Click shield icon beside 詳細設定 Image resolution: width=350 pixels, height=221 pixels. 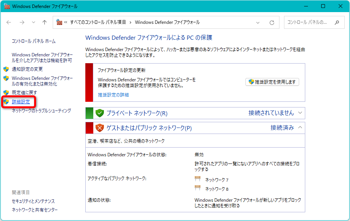tap(6, 102)
